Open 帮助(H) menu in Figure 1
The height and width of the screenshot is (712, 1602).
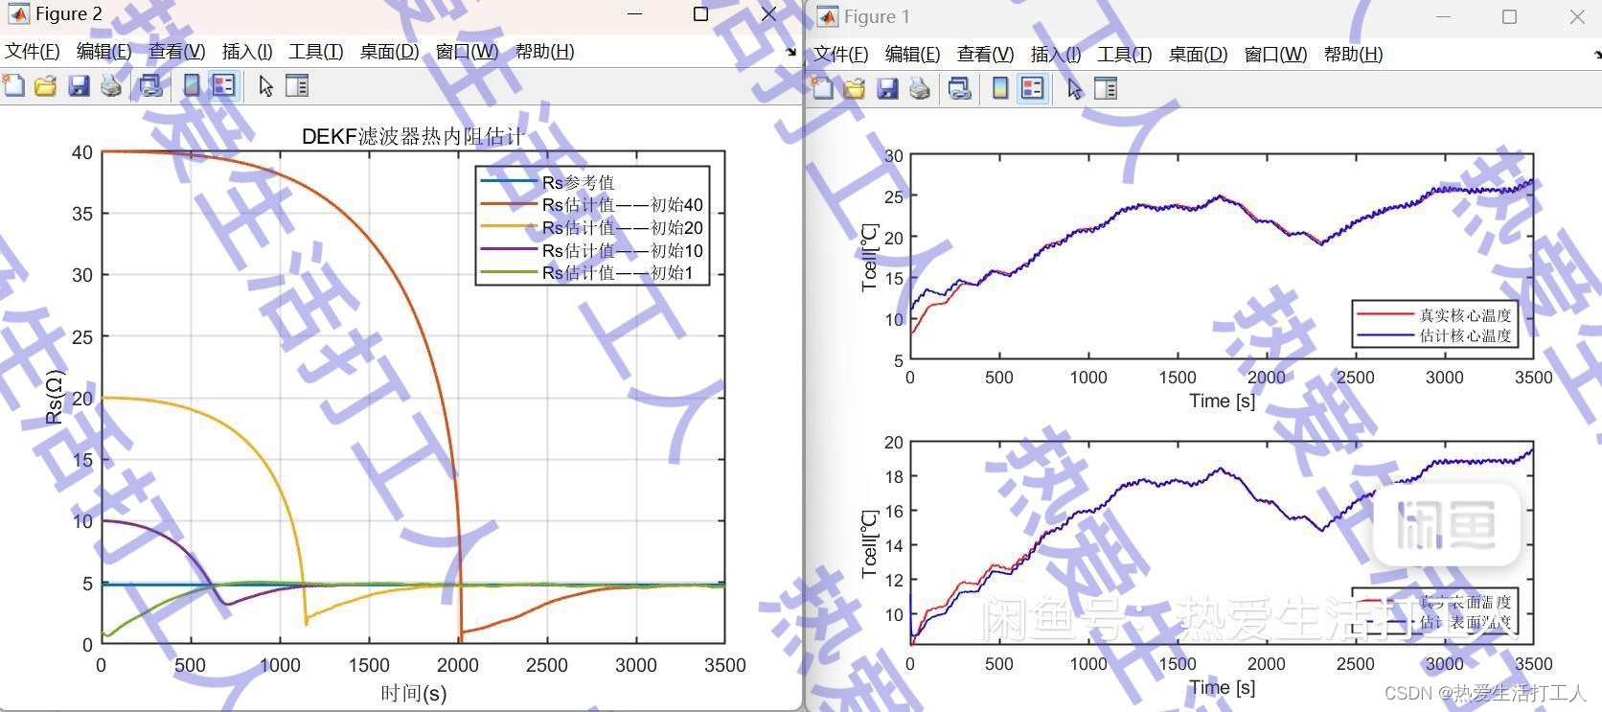[1353, 55]
